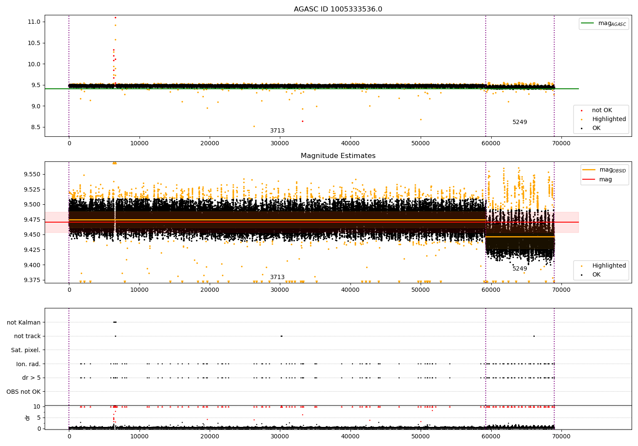
Task: Click the 9.425 y-axis tick label
Action: pos(31,250)
